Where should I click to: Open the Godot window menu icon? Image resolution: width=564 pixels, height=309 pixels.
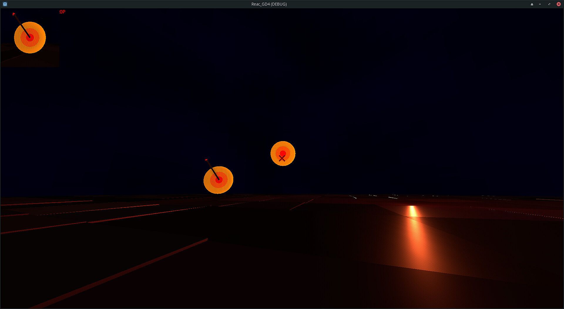5,4
